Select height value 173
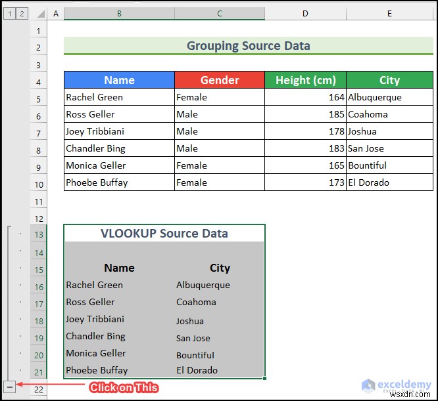This screenshot has height=401, width=438. 305,182
